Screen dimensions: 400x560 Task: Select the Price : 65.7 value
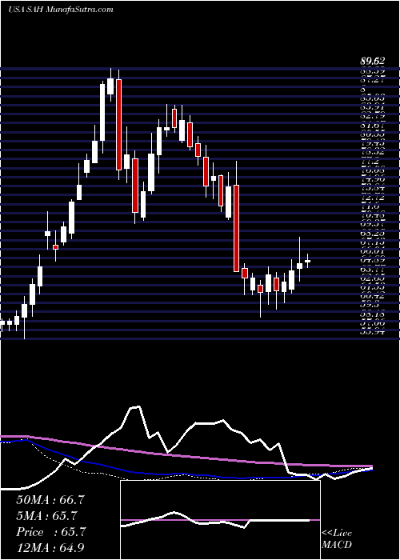click(x=50, y=532)
